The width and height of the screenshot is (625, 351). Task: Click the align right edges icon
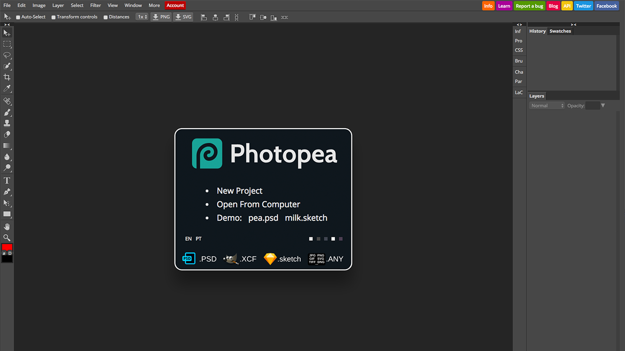click(x=226, y=17)
